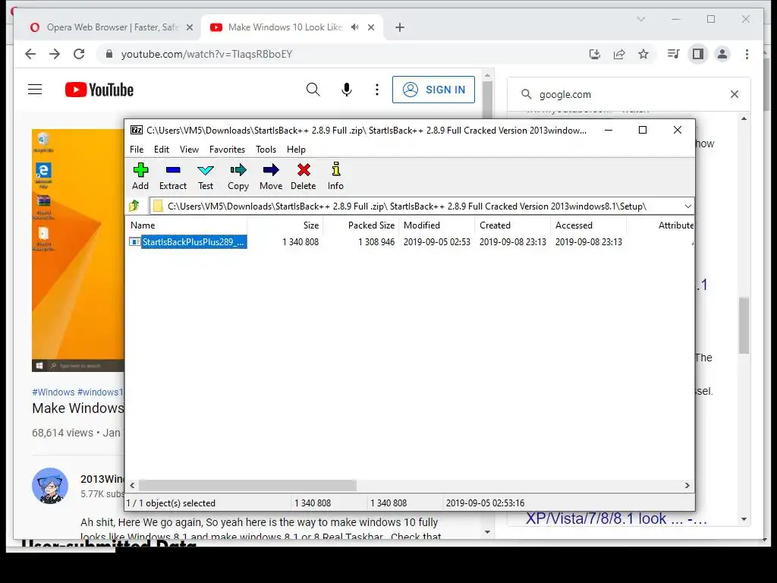Open the Chrome profile icon
Image resolution: width=777 pixels, height=583 pixels.
pos(722,54)
